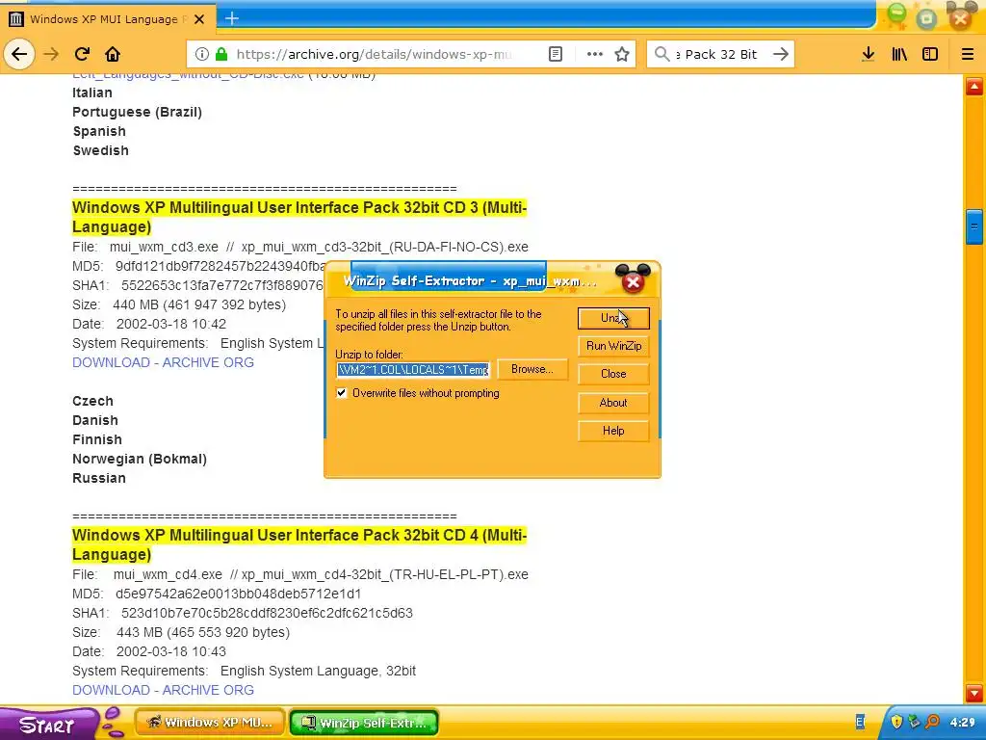Click the word Italian in the list

point(92,92)
